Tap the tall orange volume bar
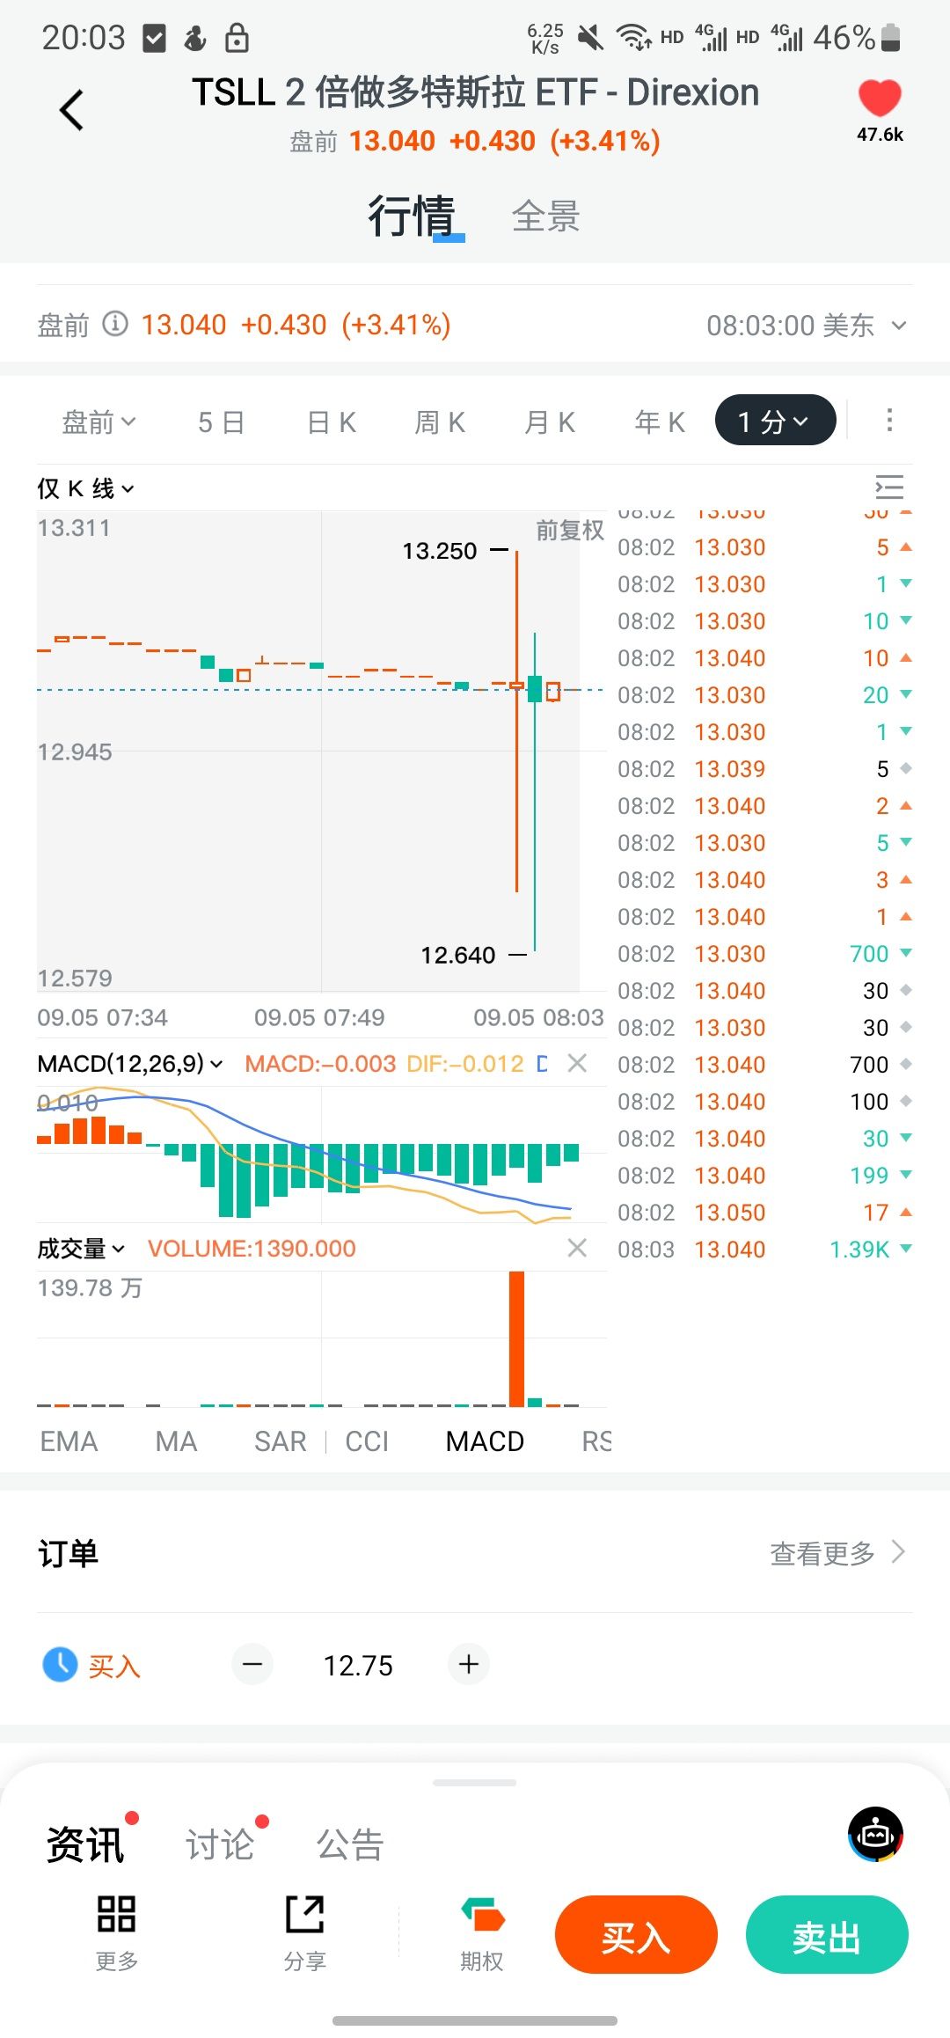The width and height of the screenshot is (950, 2038). 517,1338
